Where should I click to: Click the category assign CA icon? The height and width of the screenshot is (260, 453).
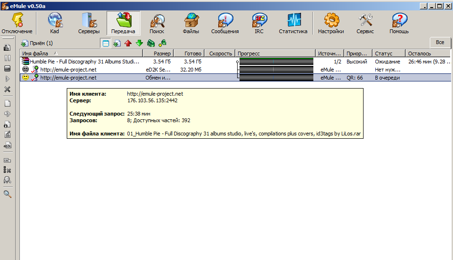pyautogui.click(x=7, y=160)
